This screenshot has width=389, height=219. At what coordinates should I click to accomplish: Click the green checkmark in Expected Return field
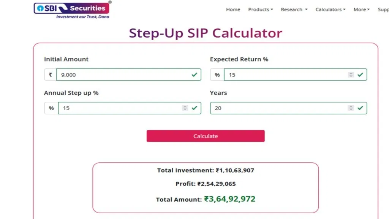point(360,75)
